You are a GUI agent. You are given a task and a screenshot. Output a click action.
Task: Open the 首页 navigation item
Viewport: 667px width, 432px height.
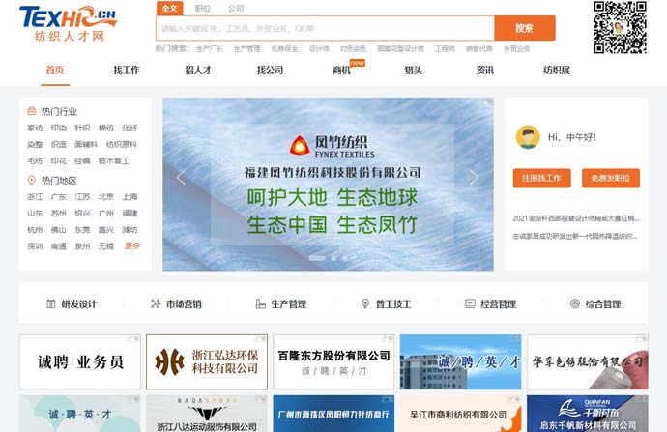point(55,71)
